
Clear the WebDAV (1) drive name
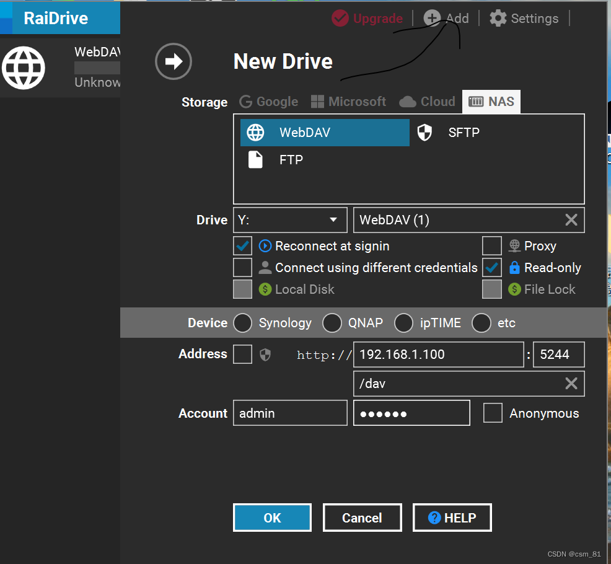pyautogui.click(x=571, y=220)
